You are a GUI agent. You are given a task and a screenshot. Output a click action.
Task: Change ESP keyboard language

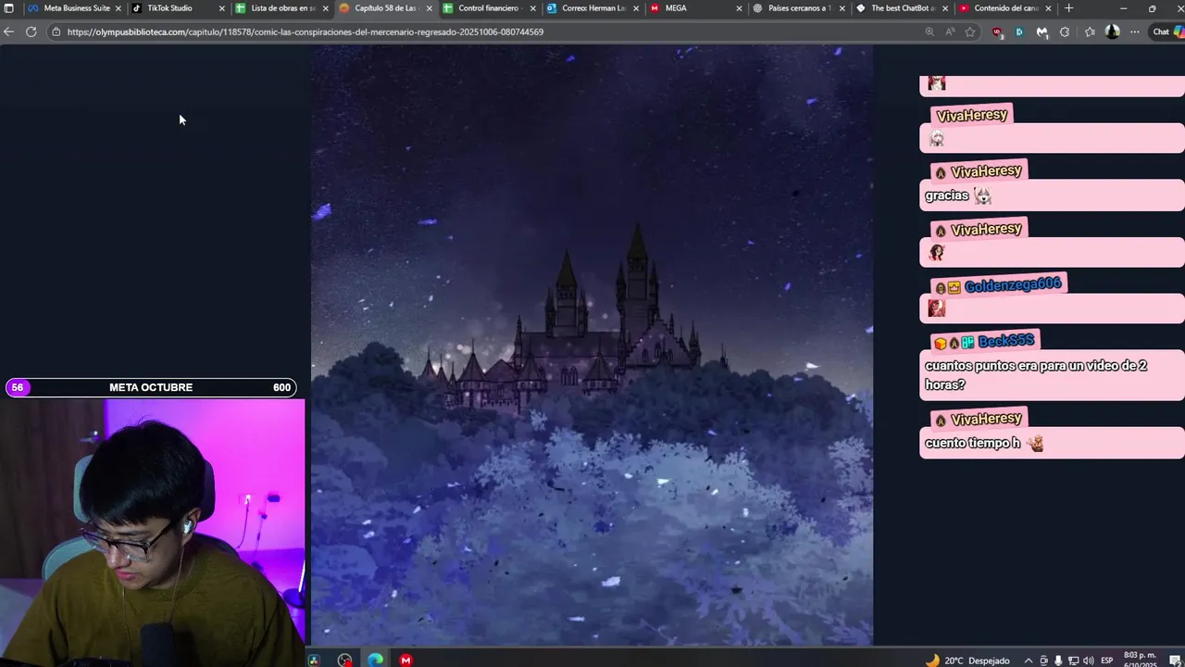pyautogui.click(x=1107, y=661)
